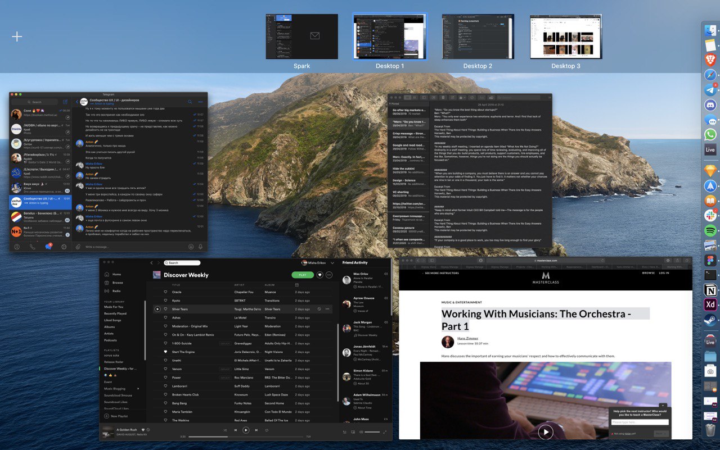This screenshot has width=720, height=450.
Task: Play the Masterclass video
Action: coord(545,431)
